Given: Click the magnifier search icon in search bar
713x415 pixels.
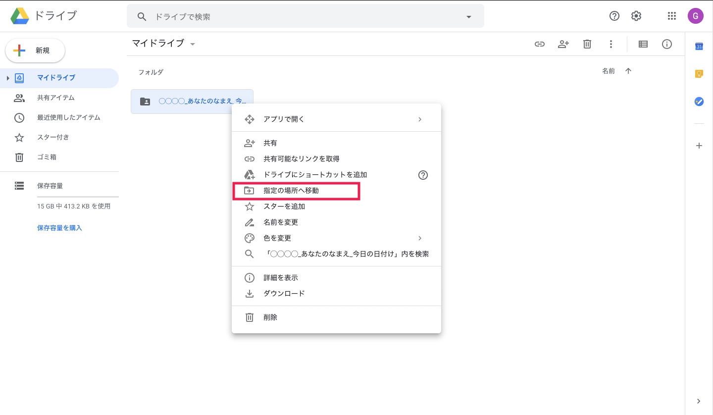Looking at the screenshot, I should click(x=142, y=17).
